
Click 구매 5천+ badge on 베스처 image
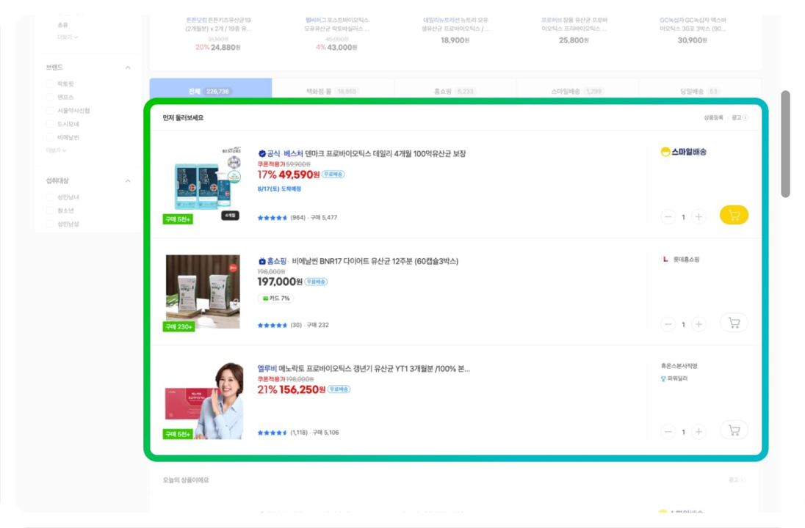click(178, 219)
